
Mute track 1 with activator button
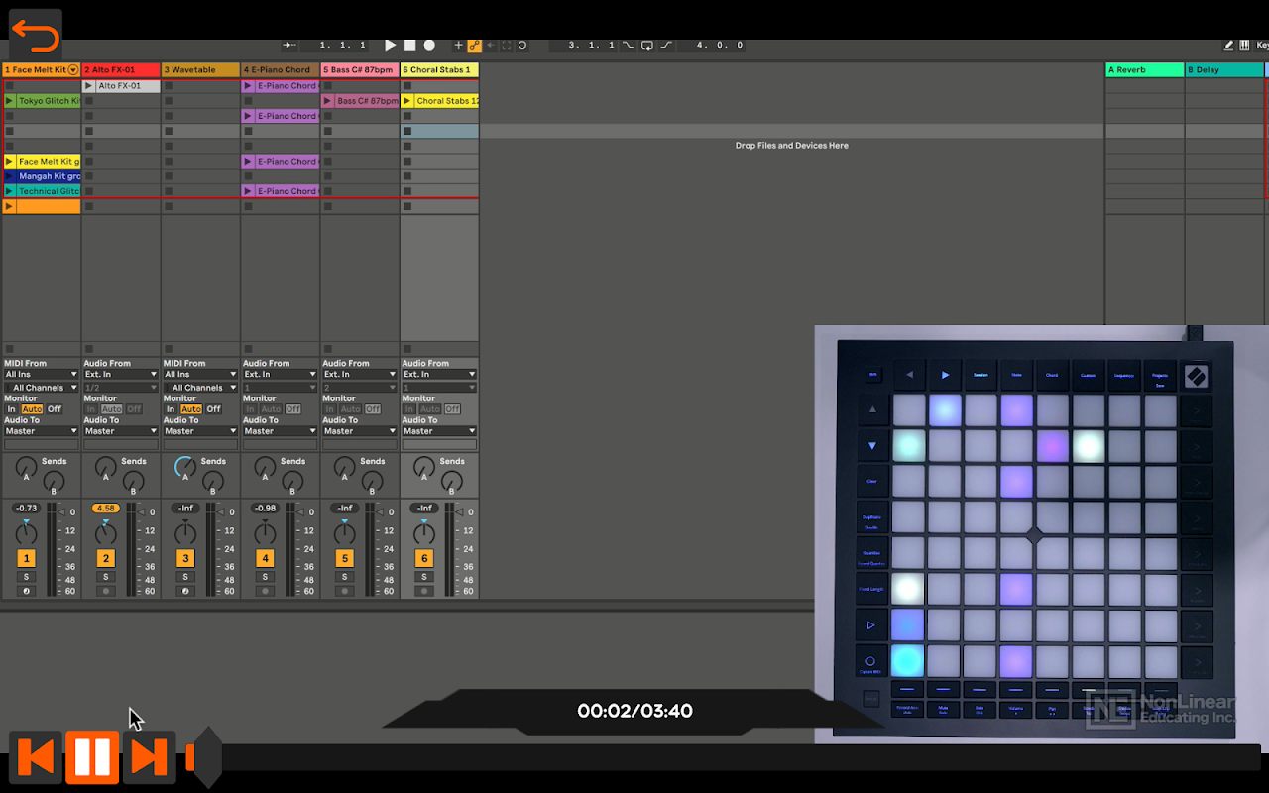[27, 558]
